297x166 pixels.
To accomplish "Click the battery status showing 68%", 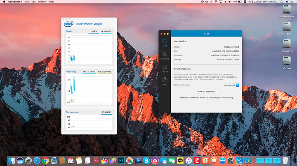I will point(237,2).
